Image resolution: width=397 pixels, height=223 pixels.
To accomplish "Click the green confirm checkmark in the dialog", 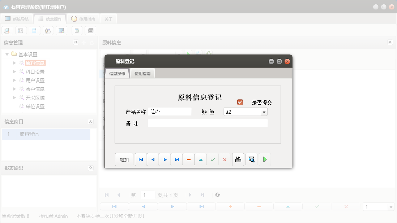I will coord(213,159).
